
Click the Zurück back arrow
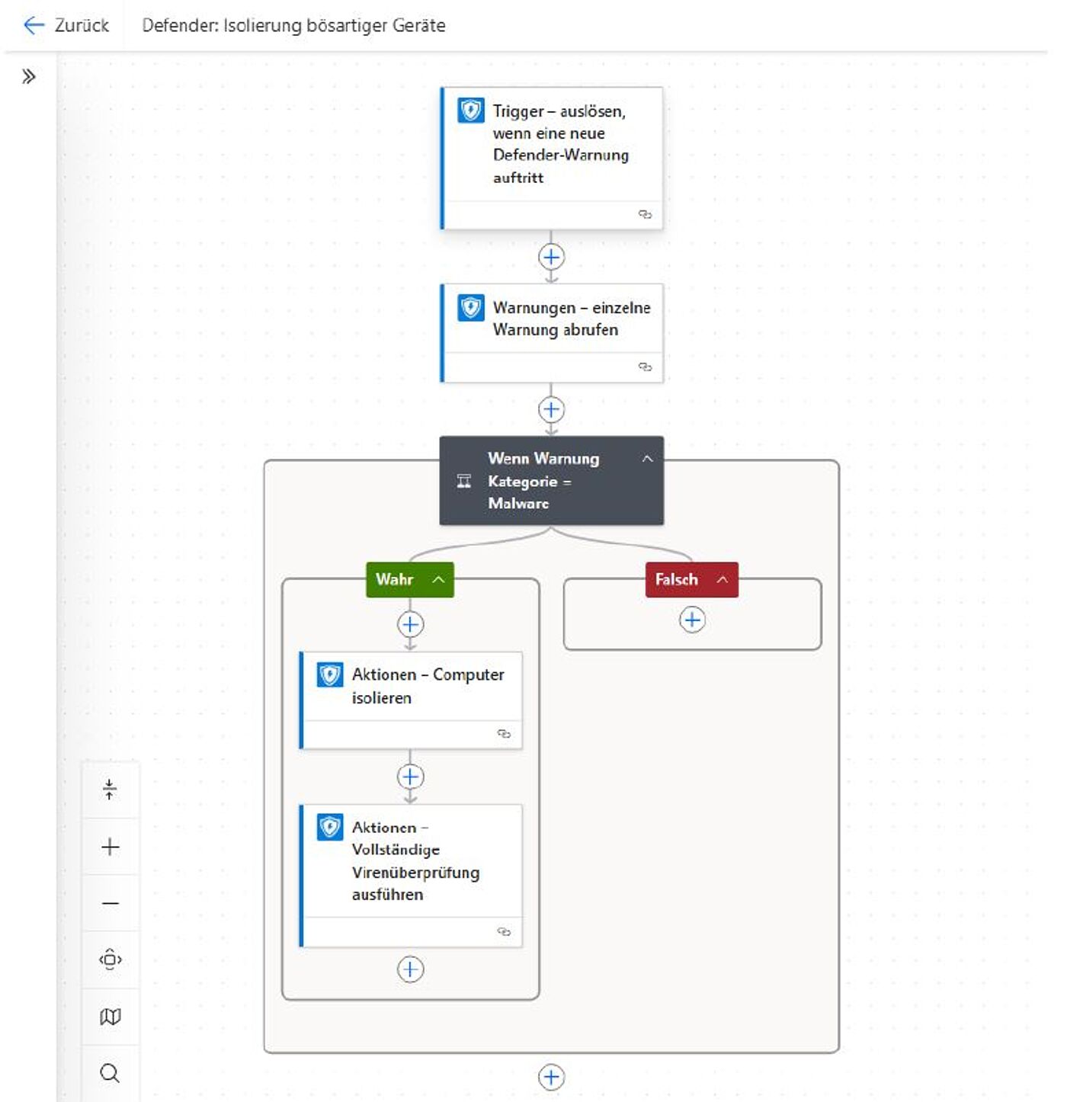(x=34, y=25)
